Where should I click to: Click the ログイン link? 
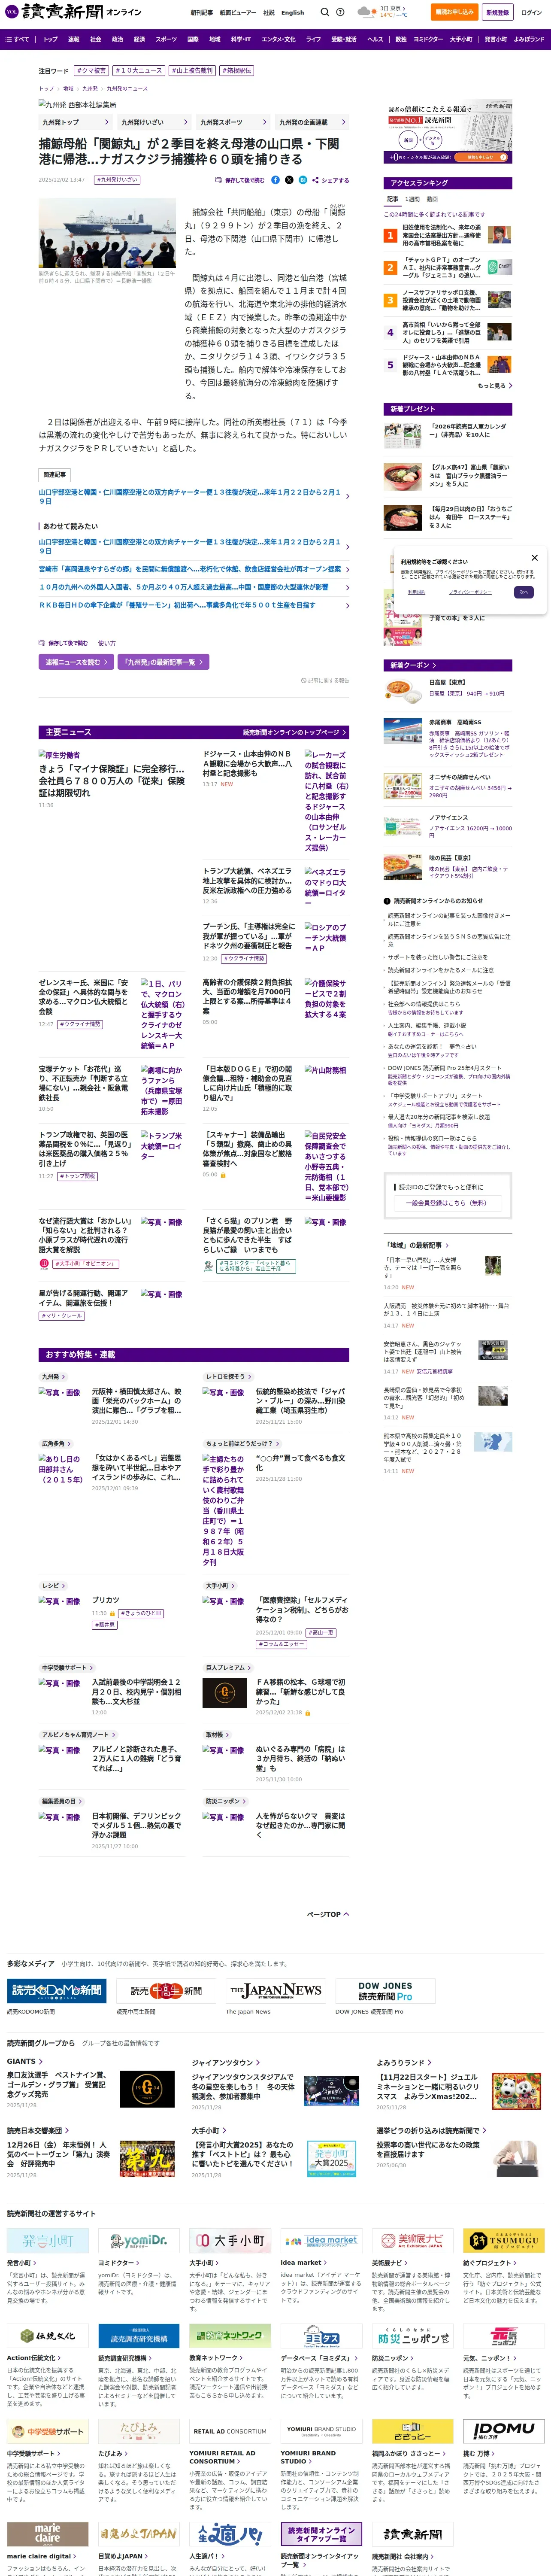(530, 13)
